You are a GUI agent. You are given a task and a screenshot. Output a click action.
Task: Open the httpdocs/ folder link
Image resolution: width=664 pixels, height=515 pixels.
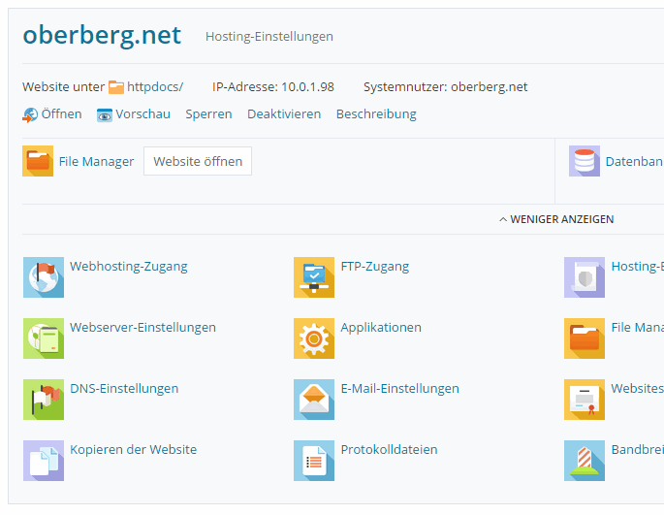[154, 86]
